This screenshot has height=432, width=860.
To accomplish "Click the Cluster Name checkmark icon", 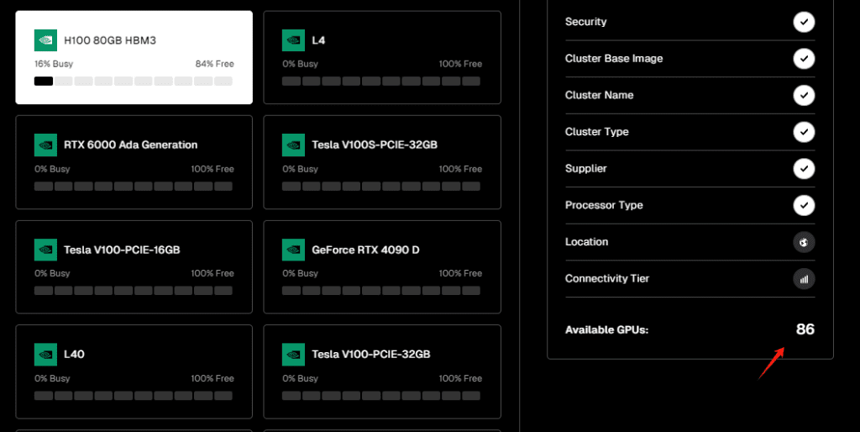I will [804, 96].
